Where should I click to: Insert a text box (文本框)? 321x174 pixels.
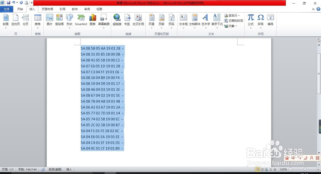[183, 21]
